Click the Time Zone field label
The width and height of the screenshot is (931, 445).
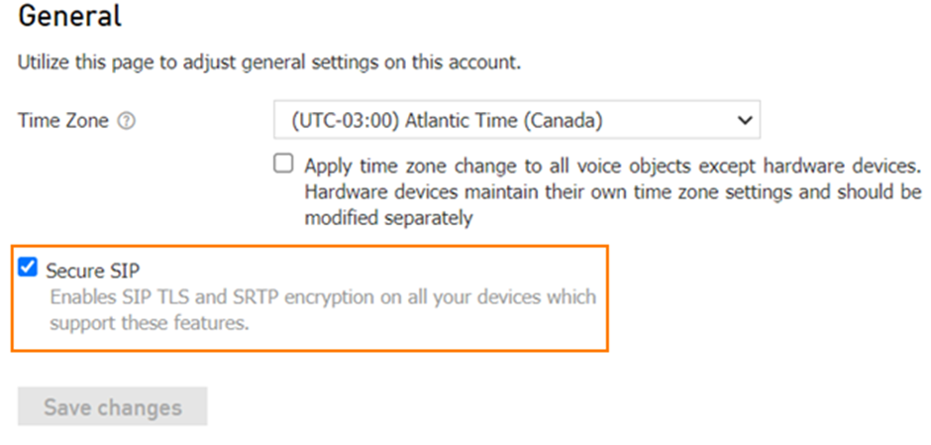tap(63, 121)
